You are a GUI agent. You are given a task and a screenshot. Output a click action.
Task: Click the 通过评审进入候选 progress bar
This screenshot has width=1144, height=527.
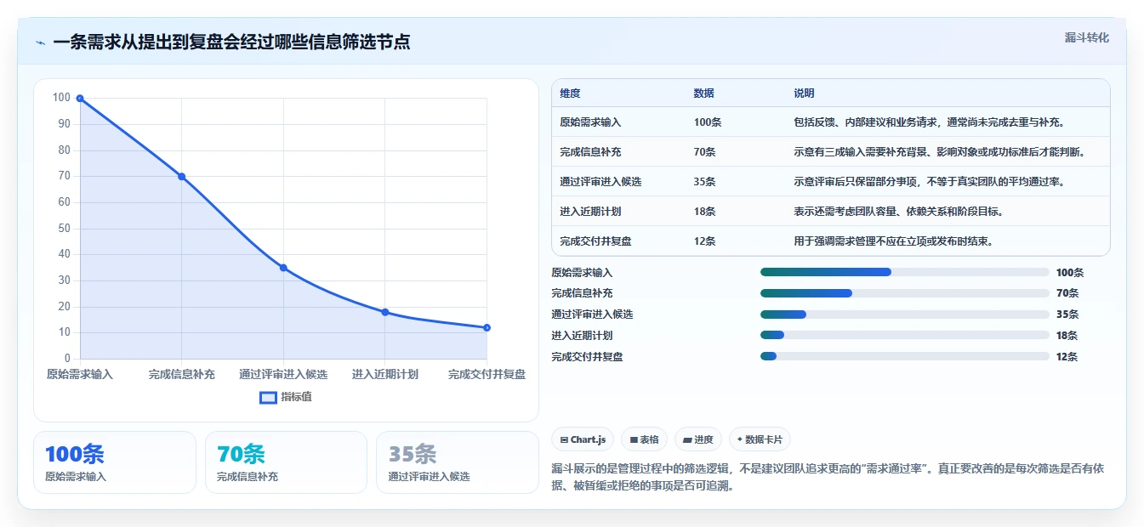coord(904,314)
